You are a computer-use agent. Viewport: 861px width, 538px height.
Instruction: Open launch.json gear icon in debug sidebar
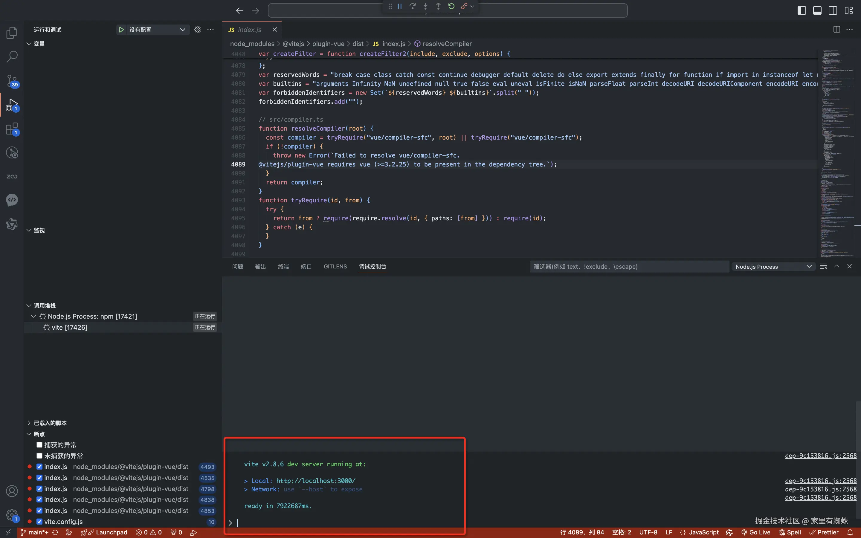click(x=197, y=30)
